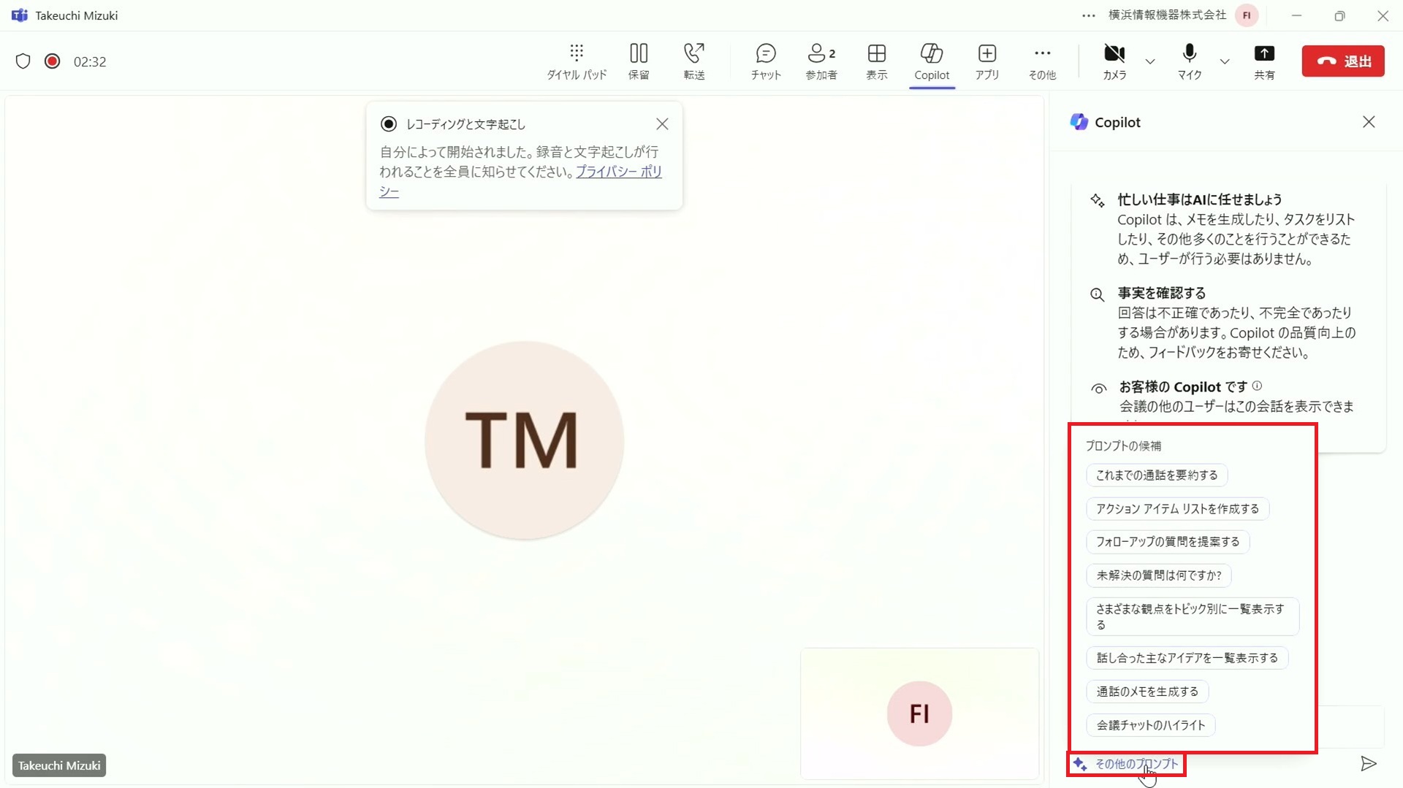Share content (共有)
This screenshot has width=1403, height=788.
(1264, 61)
